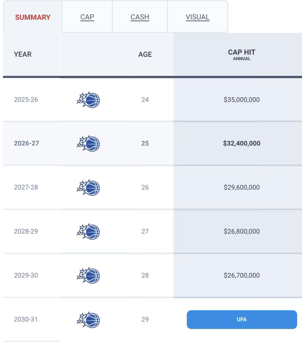Click the Magic logo in 2025-26 row

click(x=88, y=100)
